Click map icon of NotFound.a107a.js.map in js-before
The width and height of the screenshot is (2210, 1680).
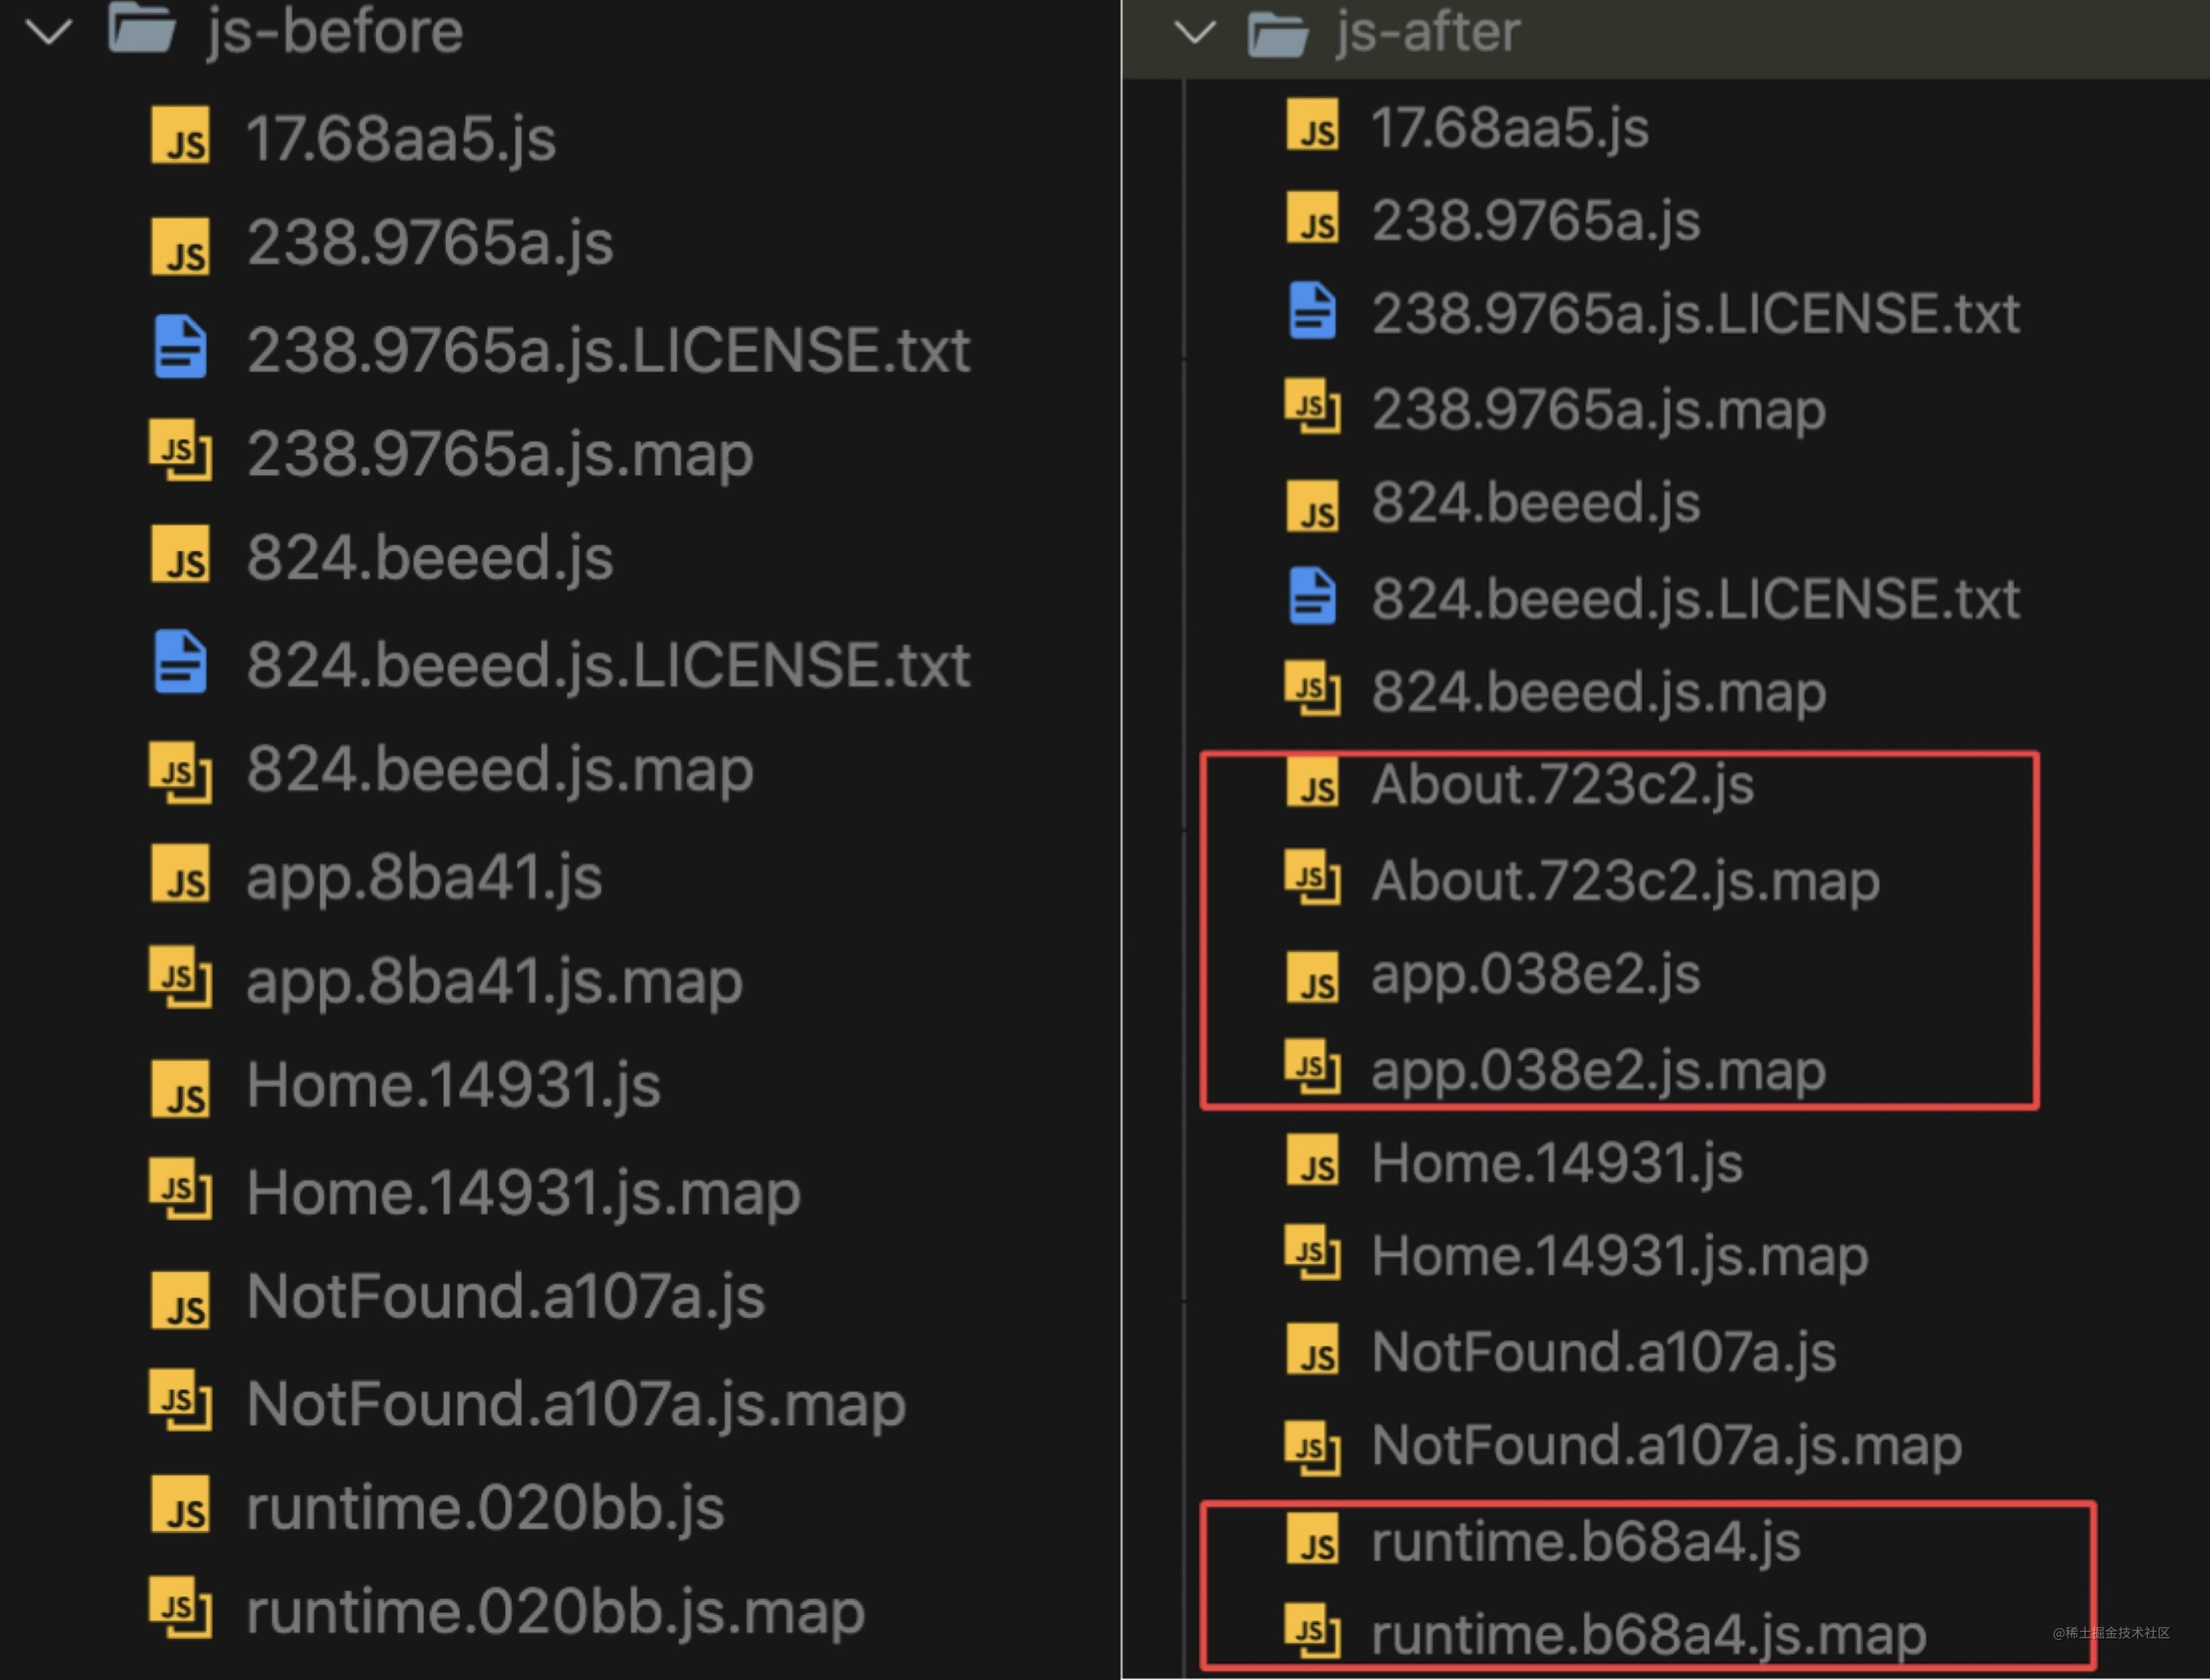coord(181,1399)
